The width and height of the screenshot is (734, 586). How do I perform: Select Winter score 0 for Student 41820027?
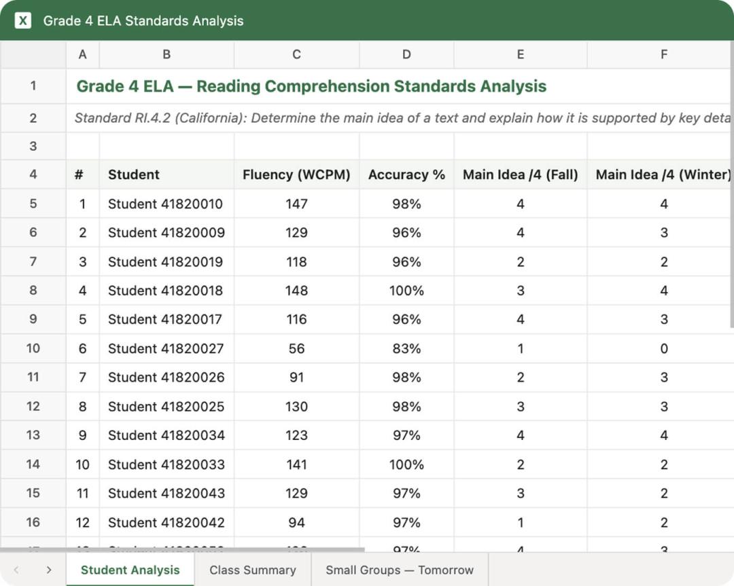pyautogui.click(x=660, y=348)
